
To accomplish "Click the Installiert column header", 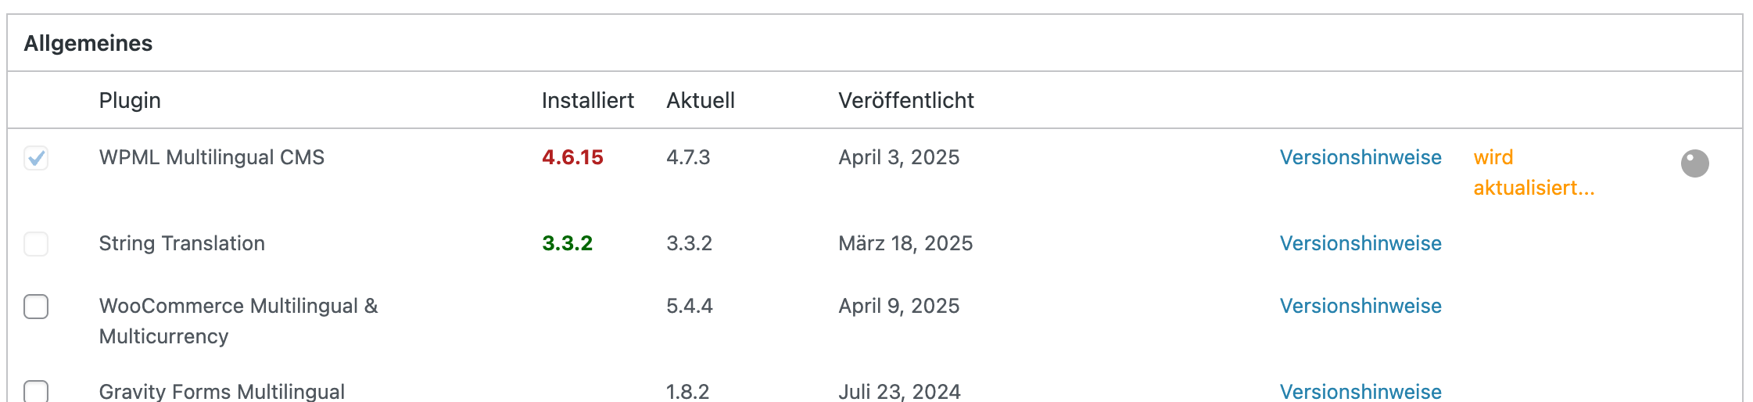I will [587, 100].
